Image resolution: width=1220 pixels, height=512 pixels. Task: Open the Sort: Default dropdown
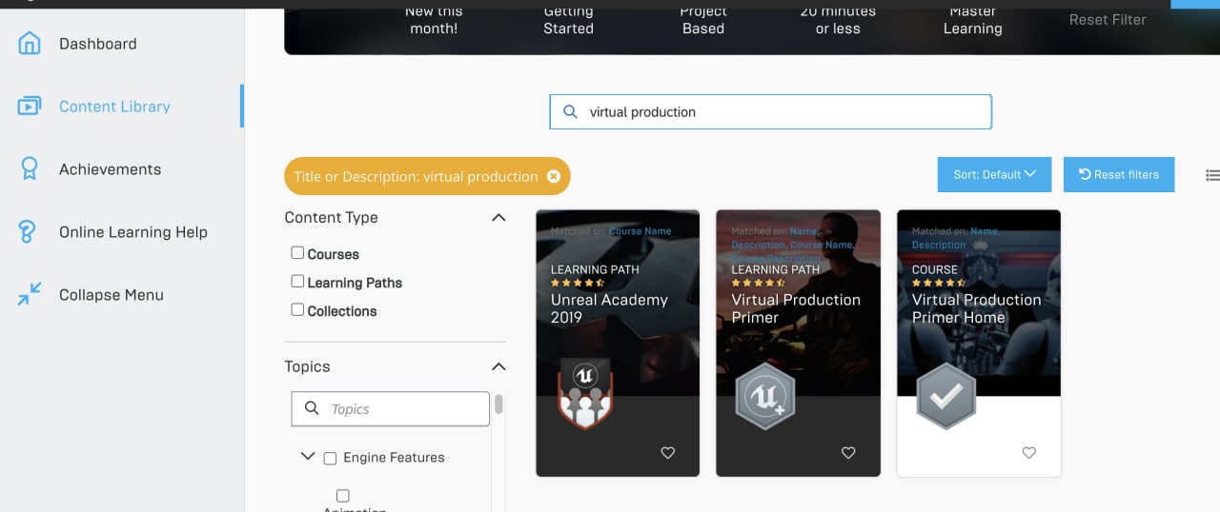tap(994, 174)
